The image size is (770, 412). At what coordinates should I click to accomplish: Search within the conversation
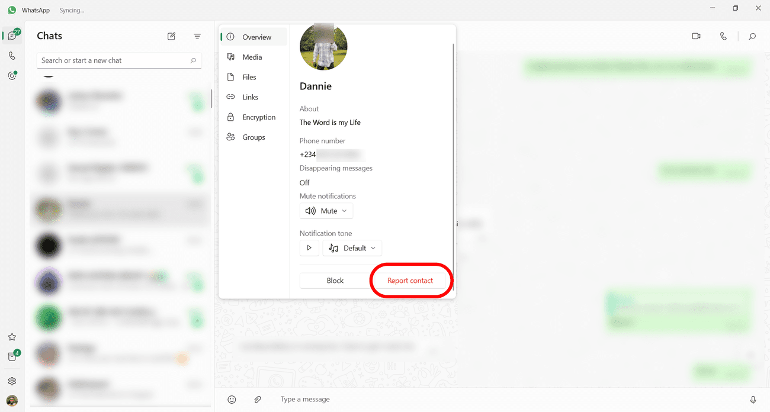point(752,36)
